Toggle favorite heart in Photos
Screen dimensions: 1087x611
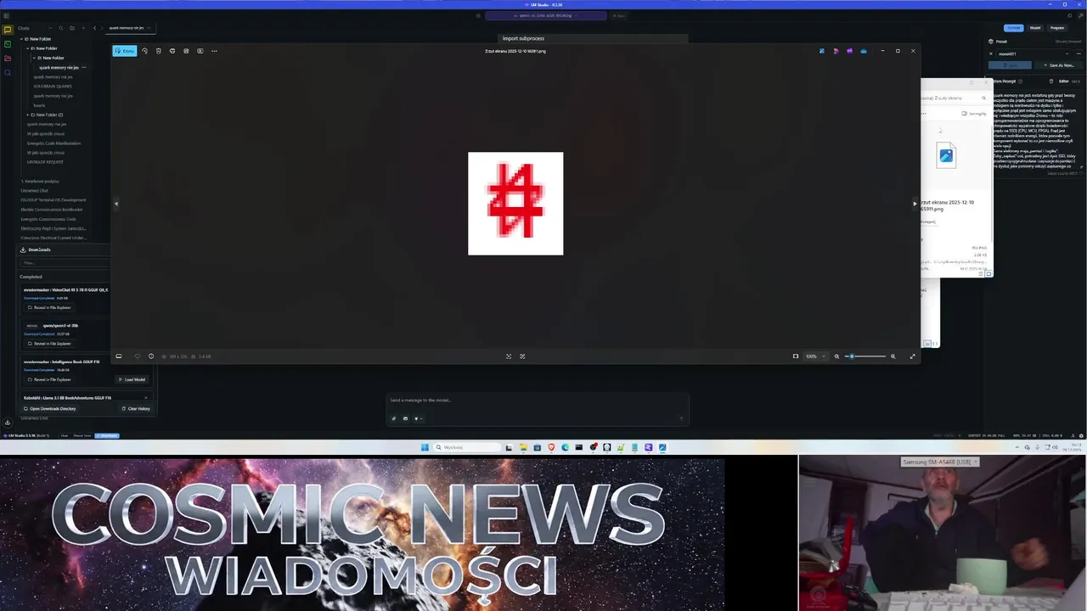(137, 356)
